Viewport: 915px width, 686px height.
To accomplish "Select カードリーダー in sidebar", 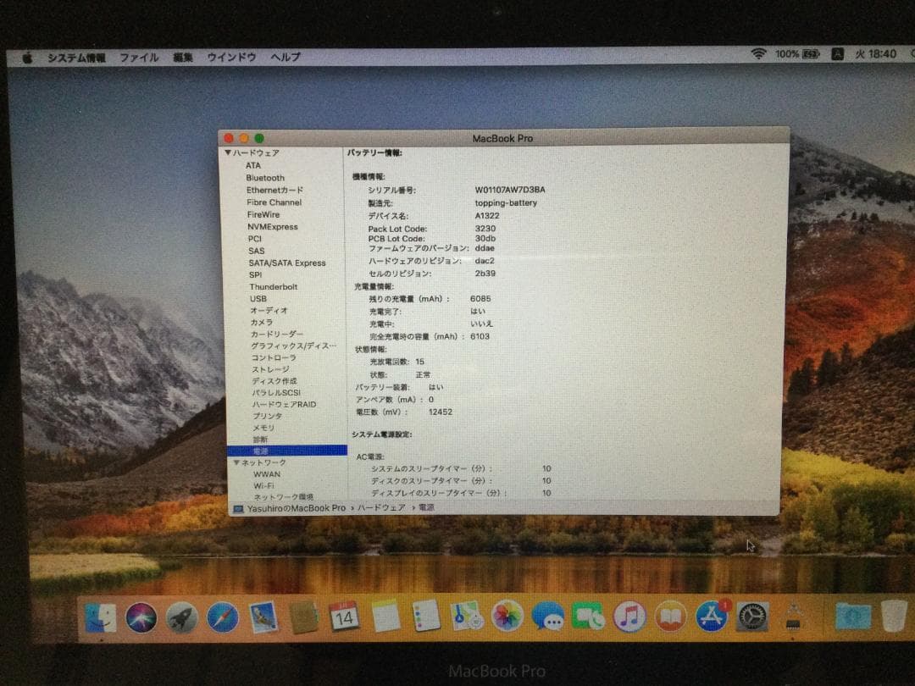I will click(x=276, y=335).
